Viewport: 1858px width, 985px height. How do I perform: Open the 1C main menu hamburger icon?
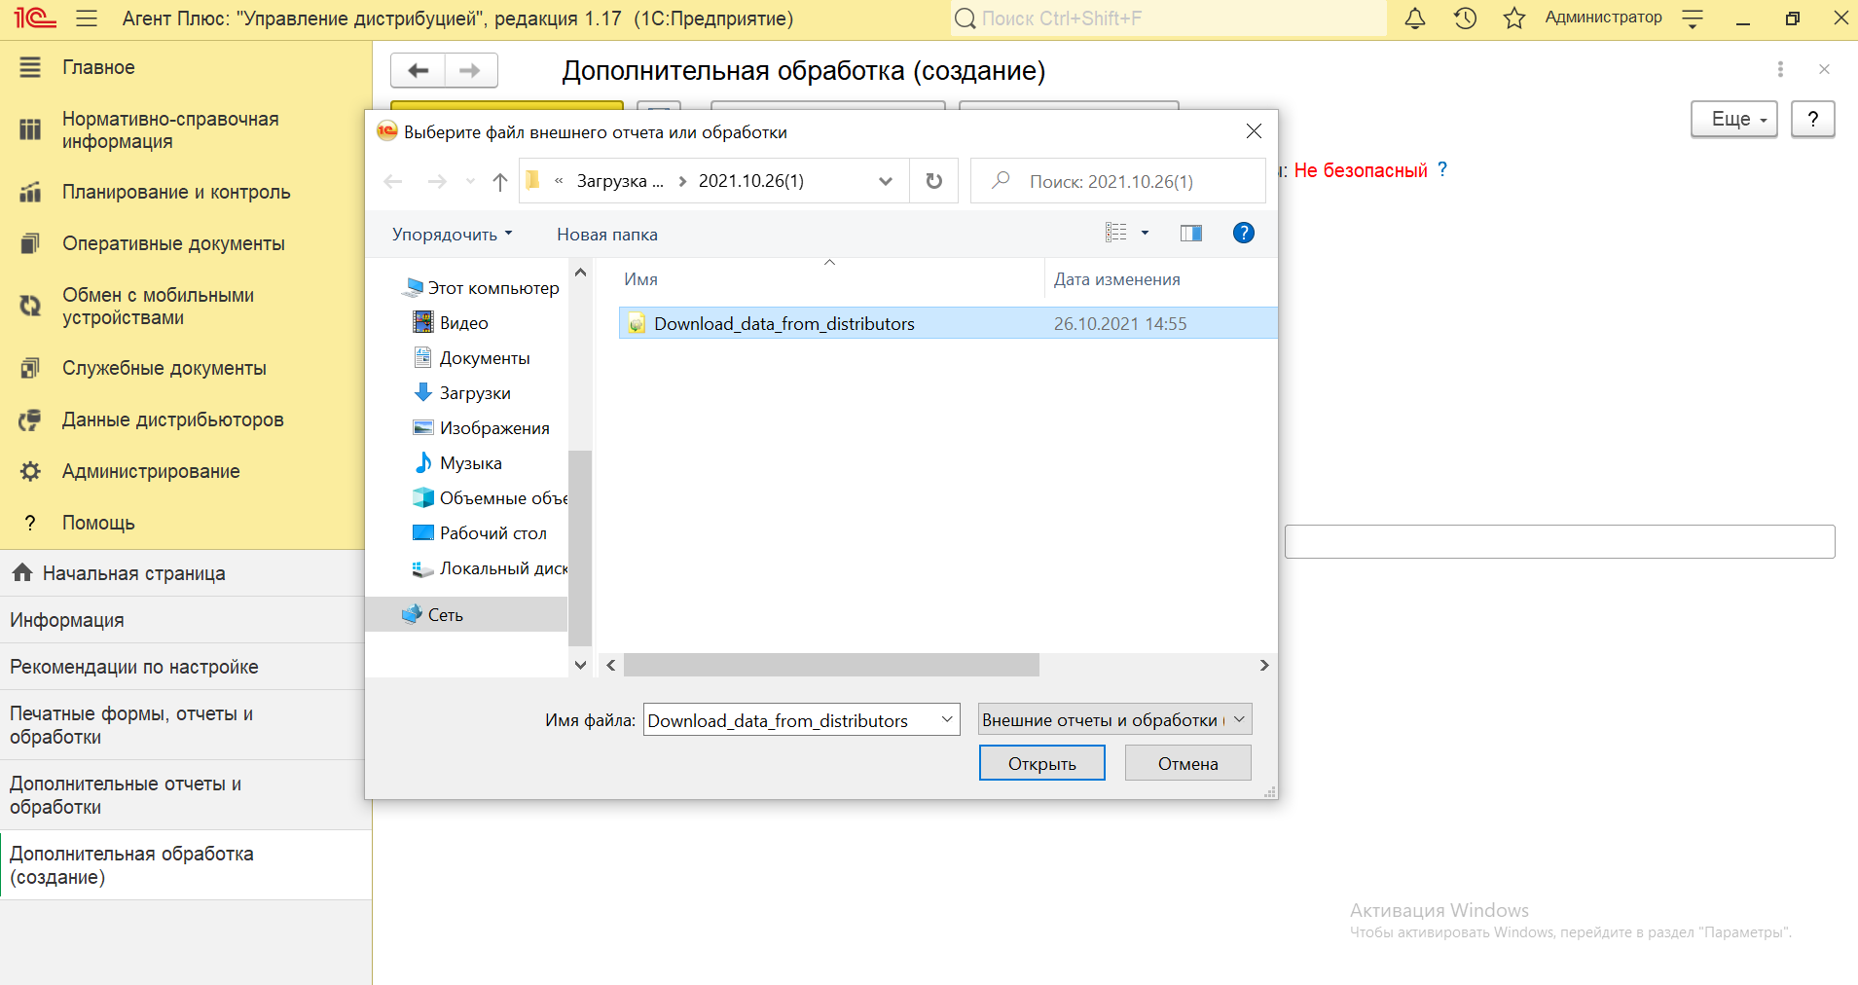pyautogui.click(x=87, y=18)
